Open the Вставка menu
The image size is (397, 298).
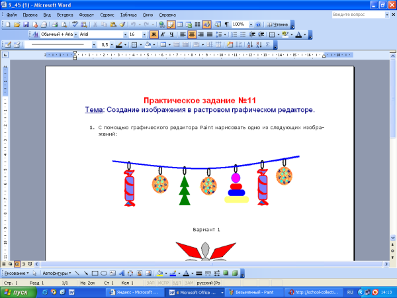click(65, 15)
